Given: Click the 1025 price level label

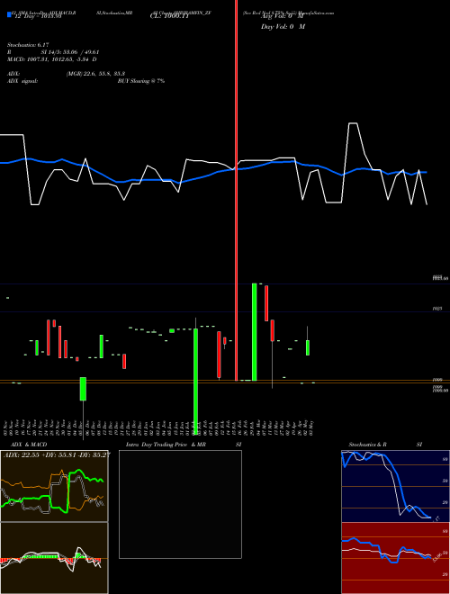Looking at the screenshot, I should 437,309.
